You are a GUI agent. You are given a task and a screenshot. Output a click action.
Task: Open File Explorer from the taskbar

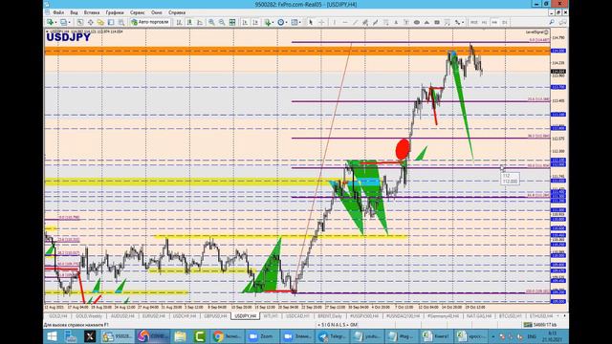point(181,336)
